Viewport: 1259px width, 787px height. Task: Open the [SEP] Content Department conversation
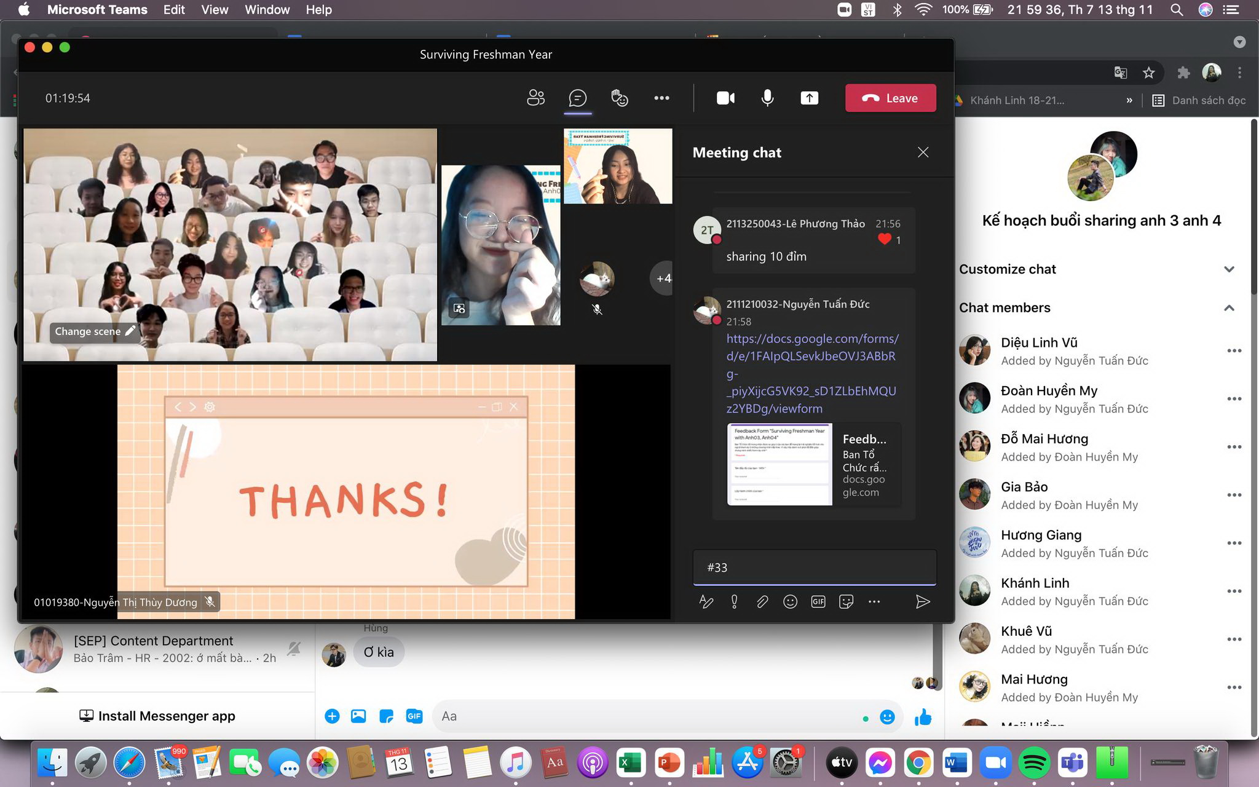pos(157,649)
